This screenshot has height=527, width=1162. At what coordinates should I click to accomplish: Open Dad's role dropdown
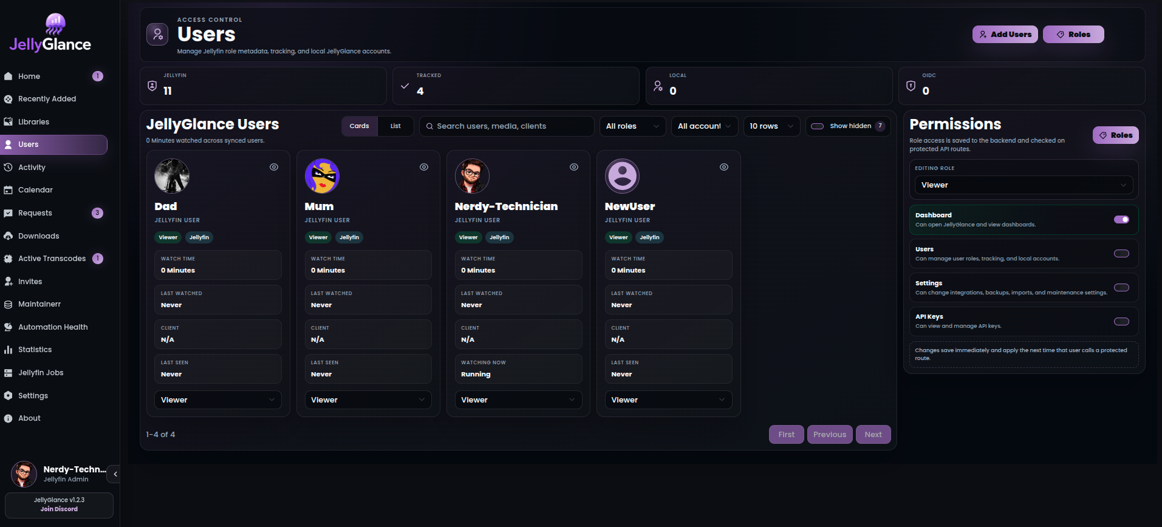pos(218,400)
